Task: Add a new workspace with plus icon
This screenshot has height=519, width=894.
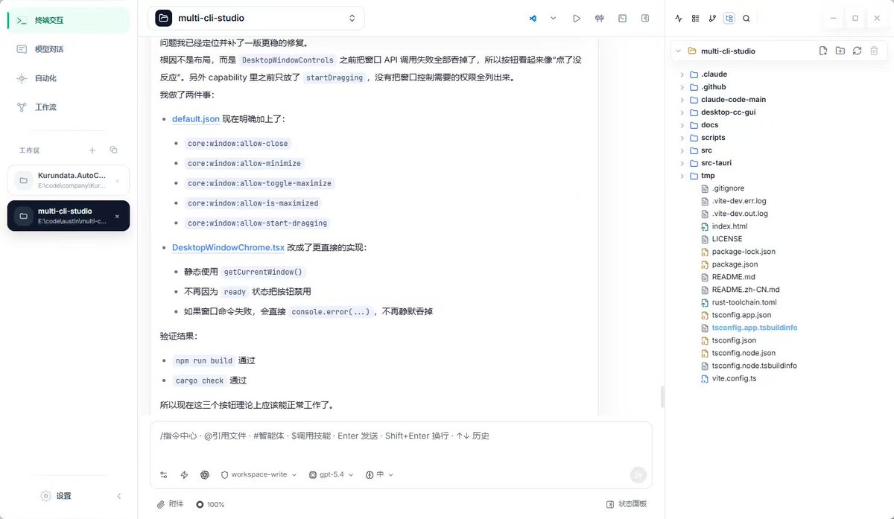Action: click(92, 150)
